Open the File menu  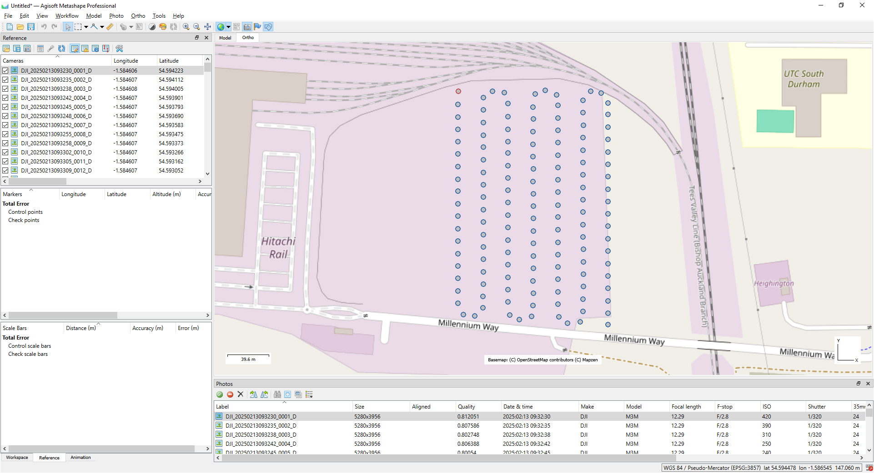pos(8,16)
